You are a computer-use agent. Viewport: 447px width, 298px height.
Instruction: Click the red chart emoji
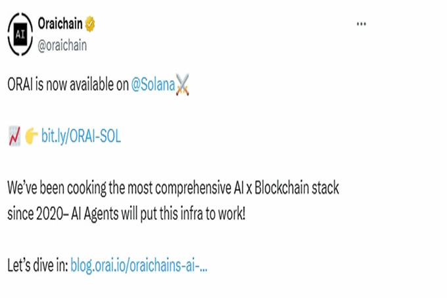[x=14, y=136]
